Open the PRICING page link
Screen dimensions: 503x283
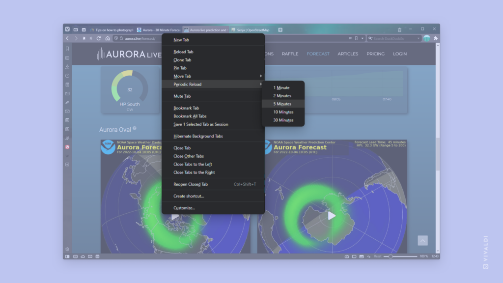tap(375, 54)
